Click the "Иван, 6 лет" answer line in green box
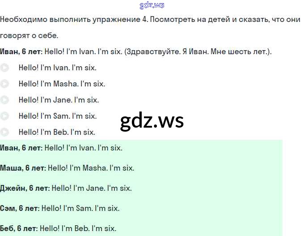 coord(61,148)
